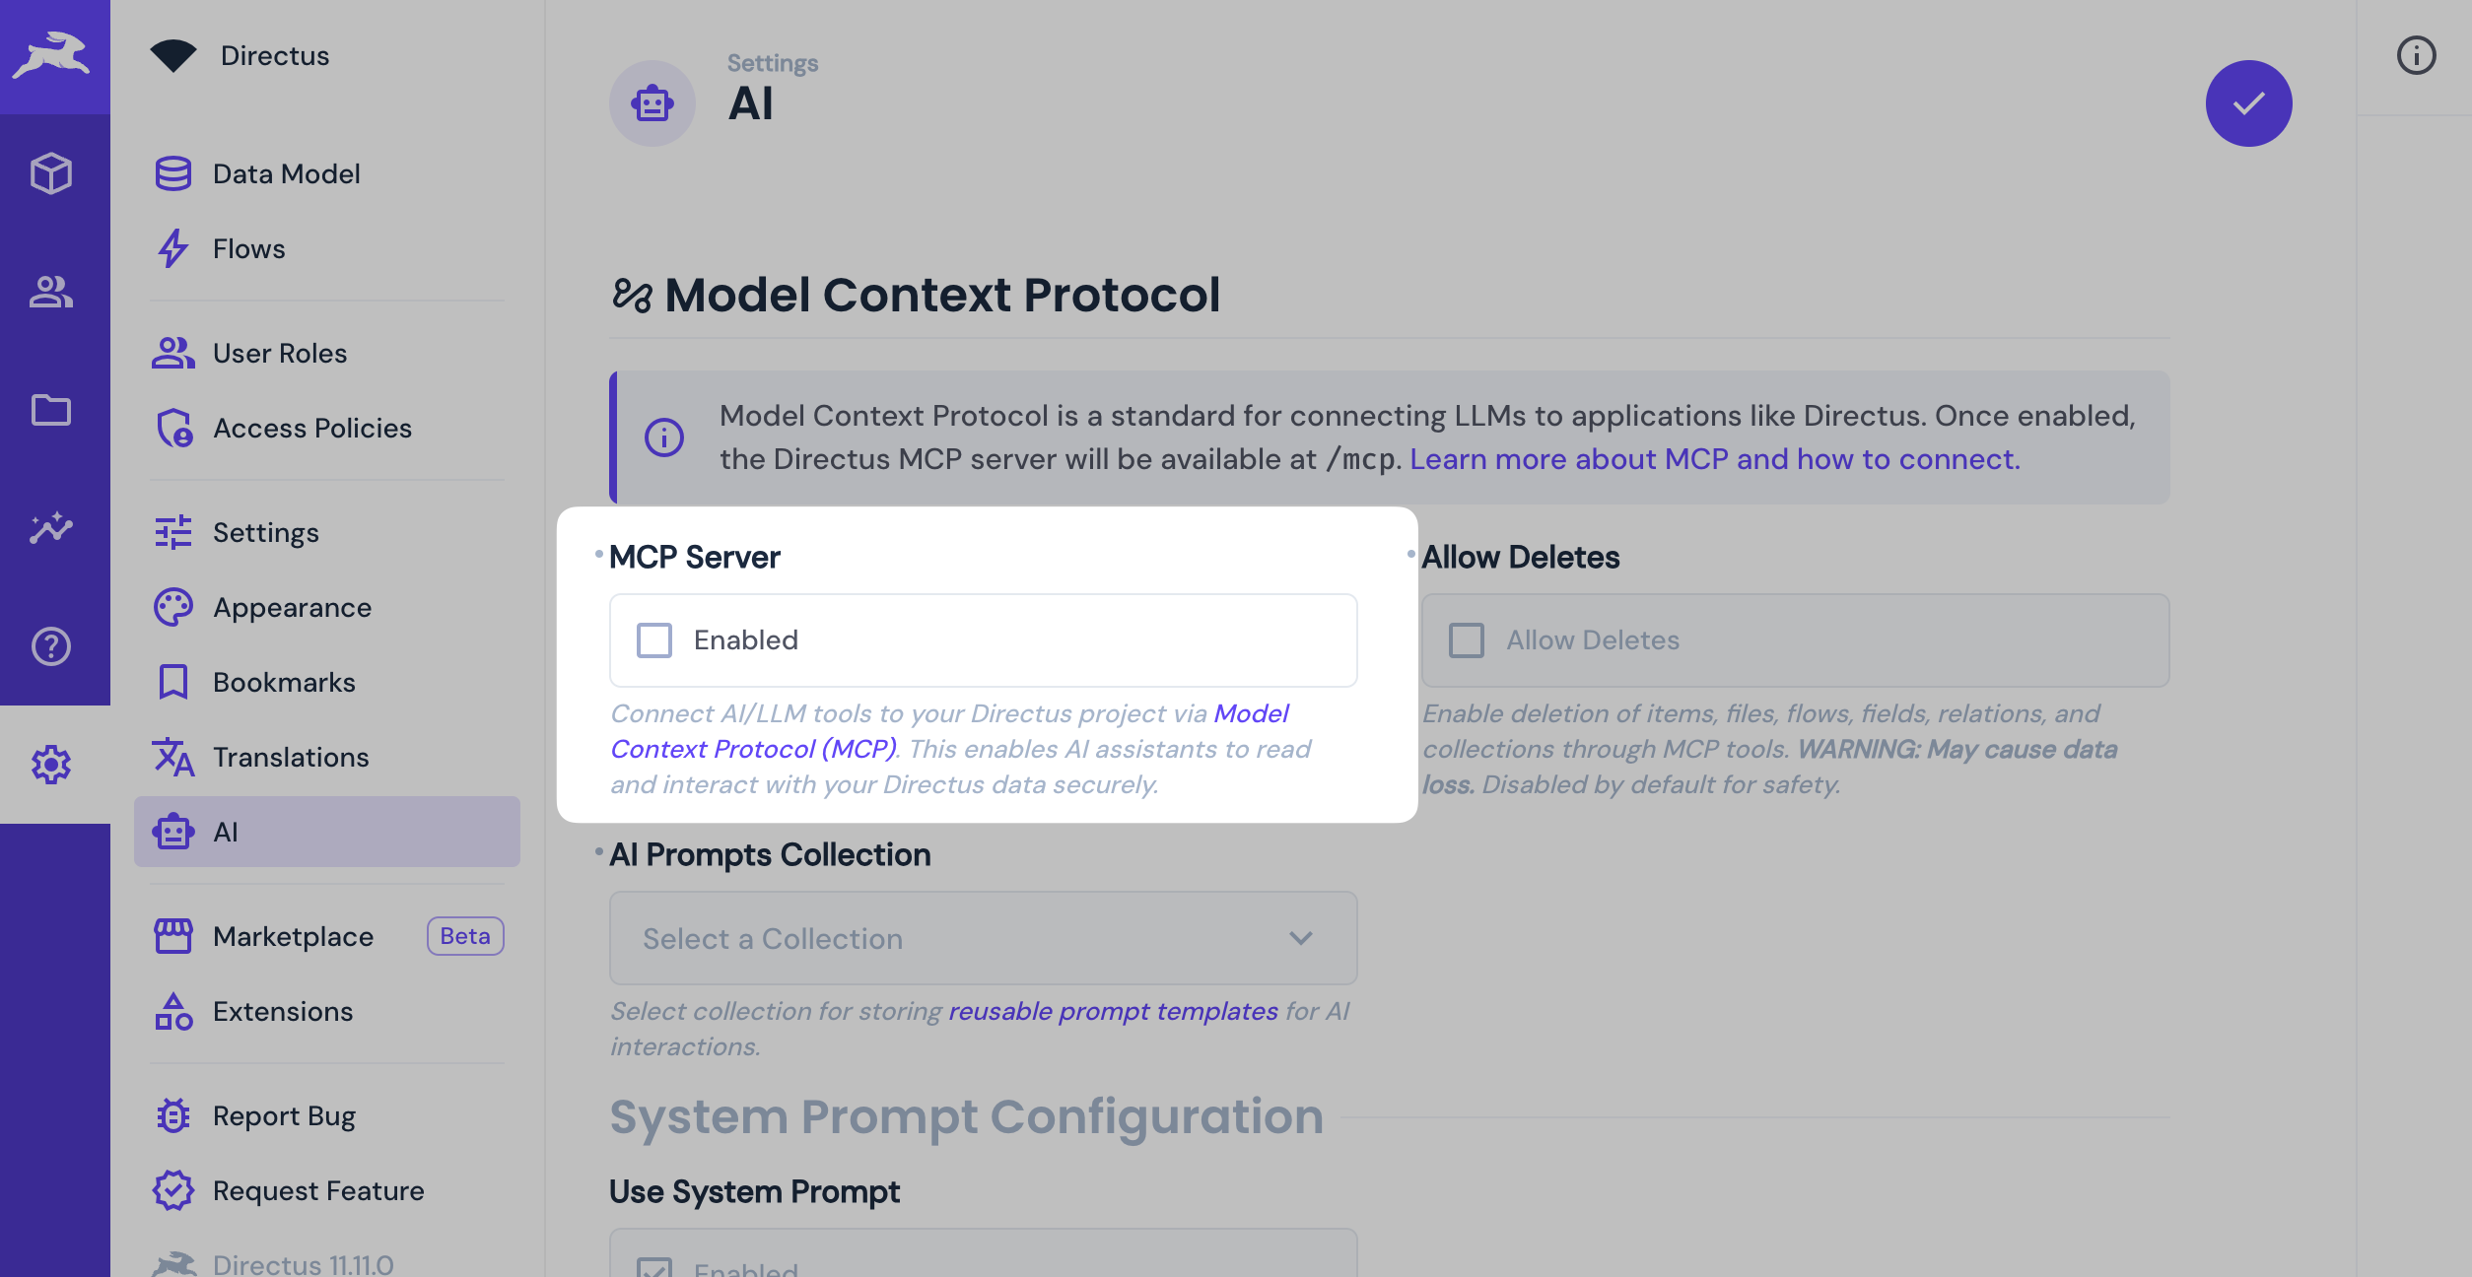Open the Translations settings section
2472x1277 pixels.
pos(290,757)
